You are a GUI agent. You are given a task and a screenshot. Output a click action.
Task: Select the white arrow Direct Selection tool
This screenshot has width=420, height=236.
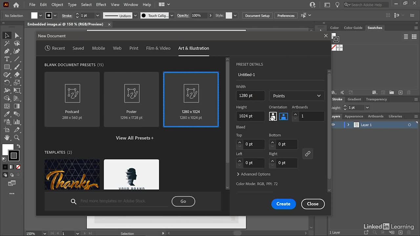pos(17,35)
